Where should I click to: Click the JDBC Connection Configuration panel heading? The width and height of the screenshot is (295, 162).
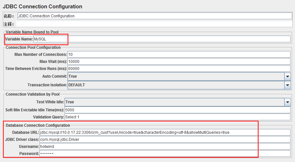coord(43,6)
